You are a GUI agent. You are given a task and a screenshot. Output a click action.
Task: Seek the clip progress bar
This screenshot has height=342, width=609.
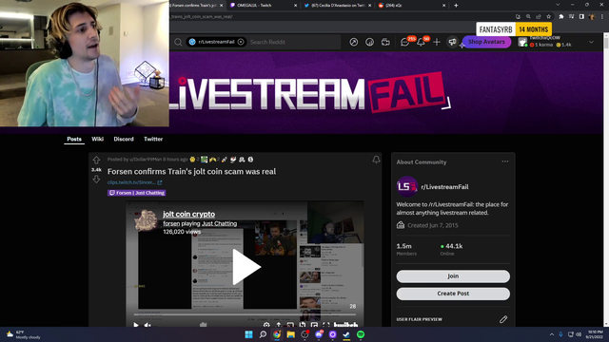[x=245, y=314]
